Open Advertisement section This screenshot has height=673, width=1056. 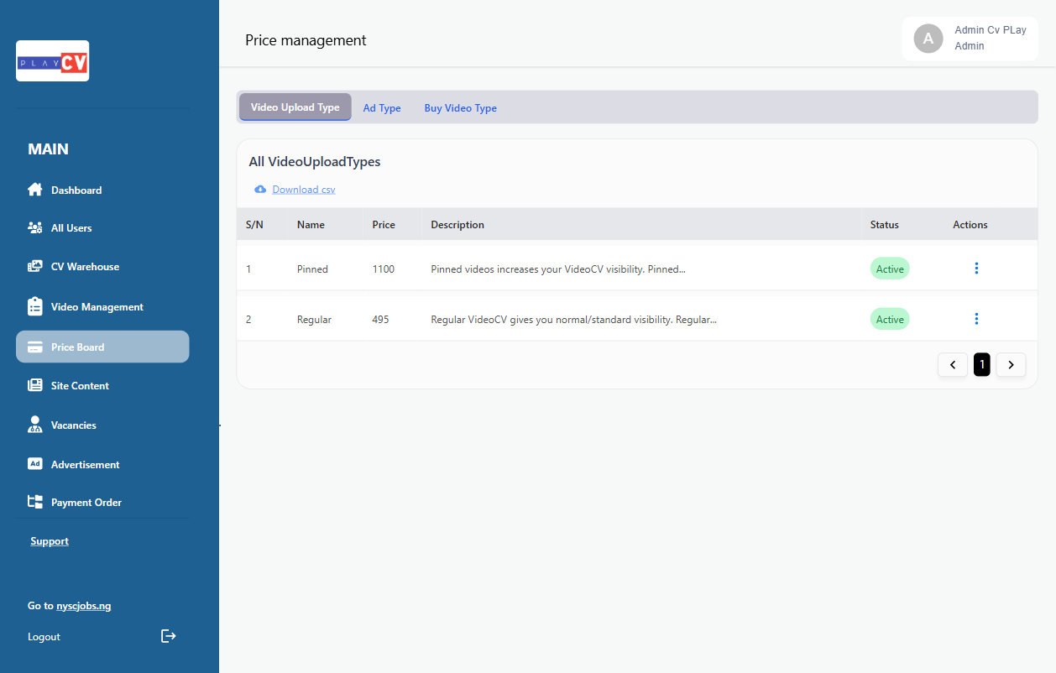click(x=86, y=464)
